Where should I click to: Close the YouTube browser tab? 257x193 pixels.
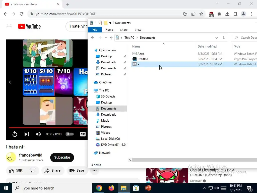(x=58, y=4)
